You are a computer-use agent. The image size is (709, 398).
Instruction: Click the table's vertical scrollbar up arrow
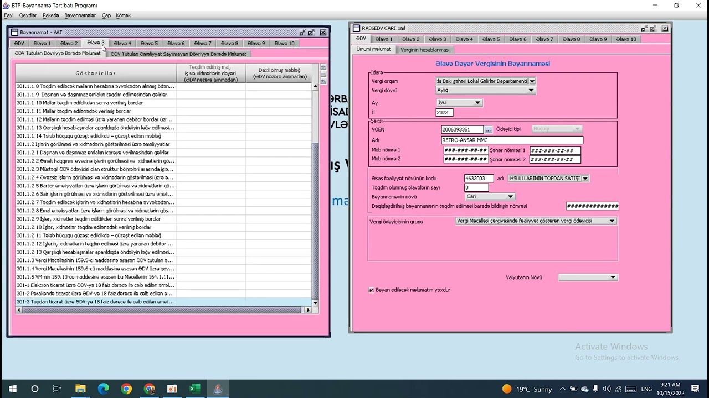coord(316,86)
